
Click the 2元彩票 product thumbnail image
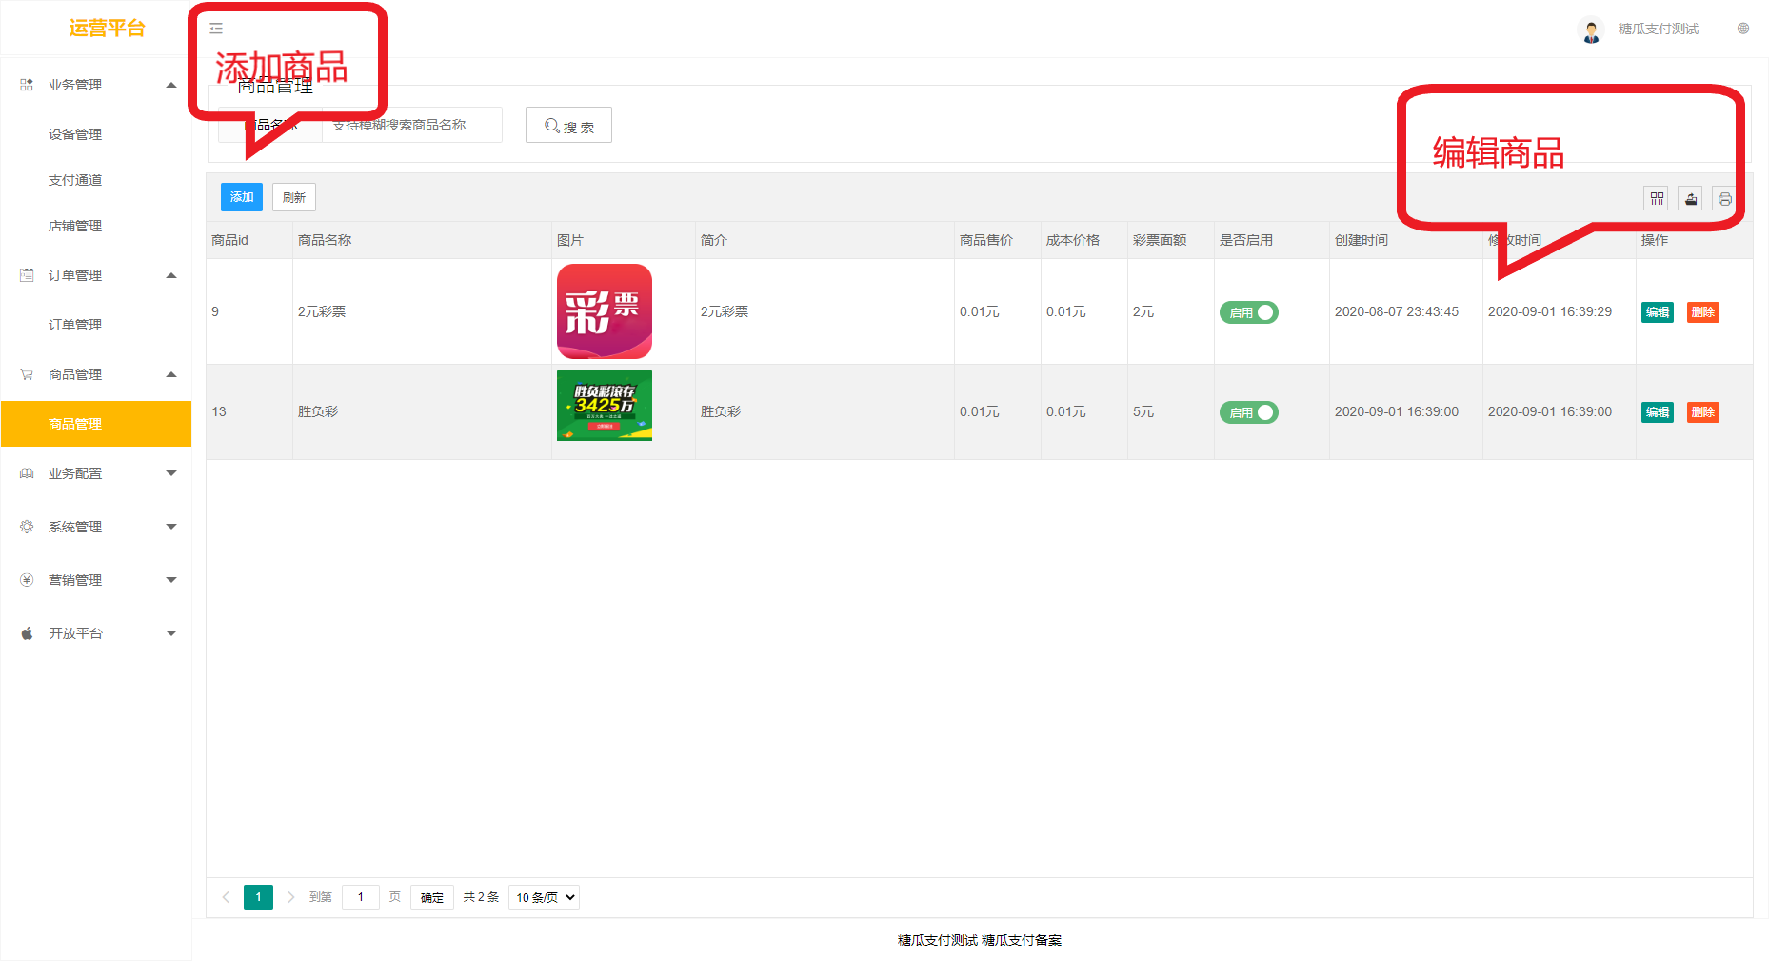point(604,311)
